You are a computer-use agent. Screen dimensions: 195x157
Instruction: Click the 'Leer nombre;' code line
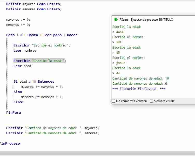[x=25, y=50]
